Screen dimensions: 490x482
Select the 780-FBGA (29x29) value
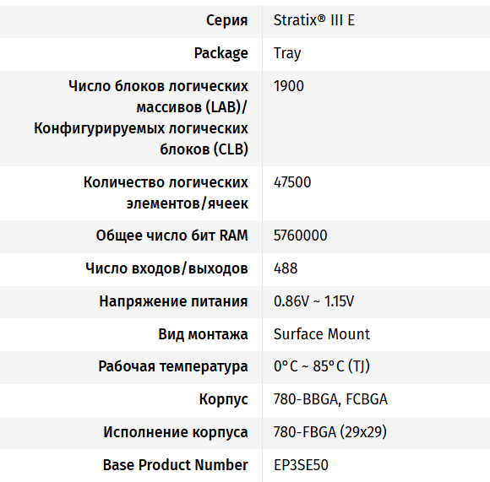(330, 432)
